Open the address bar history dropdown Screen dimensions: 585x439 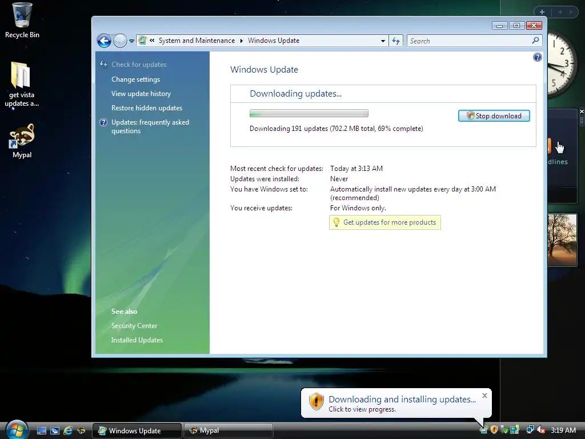click(x=383, y=41)
